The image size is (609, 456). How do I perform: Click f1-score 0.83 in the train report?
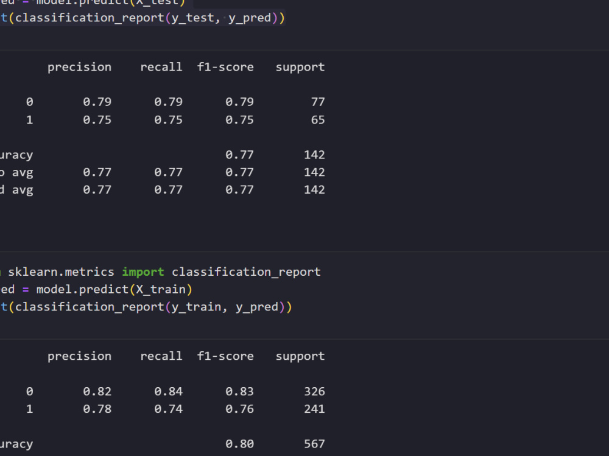pos(239,391)
